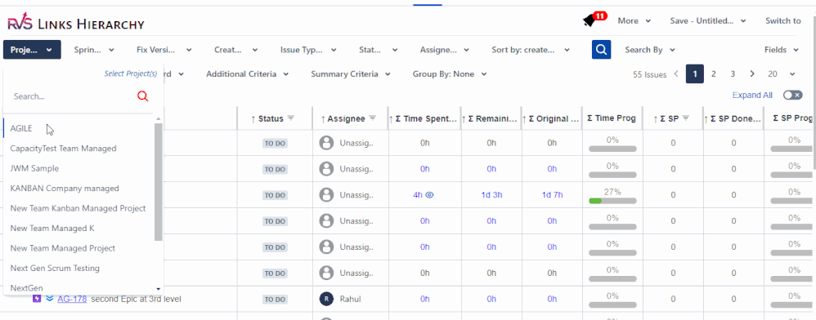Click the 1d 7h original estimate value
816x320 pixels.
coord(552,195)
